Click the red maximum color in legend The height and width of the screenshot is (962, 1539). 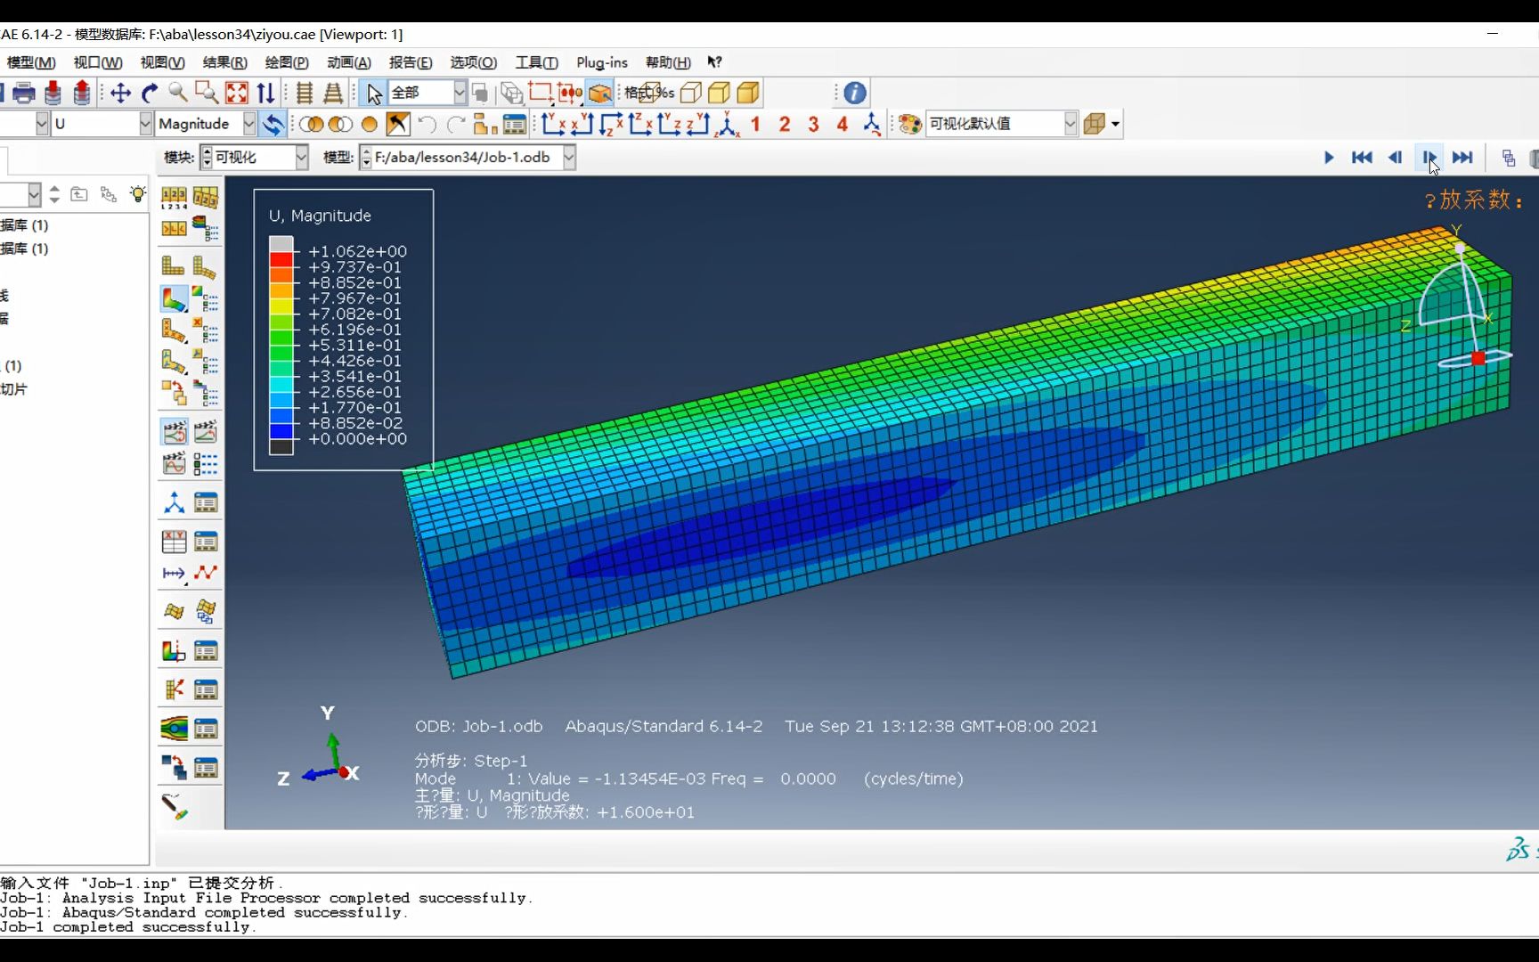[x=281, y=259]
